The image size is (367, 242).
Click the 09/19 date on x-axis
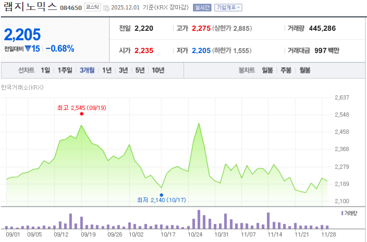[88, 234]
